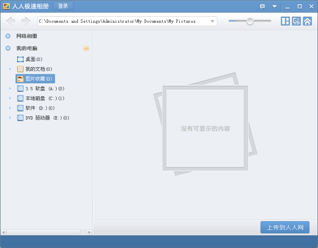
Task: Click the 登录 login button
Action: pyautogui.click(x=63, y=6)
